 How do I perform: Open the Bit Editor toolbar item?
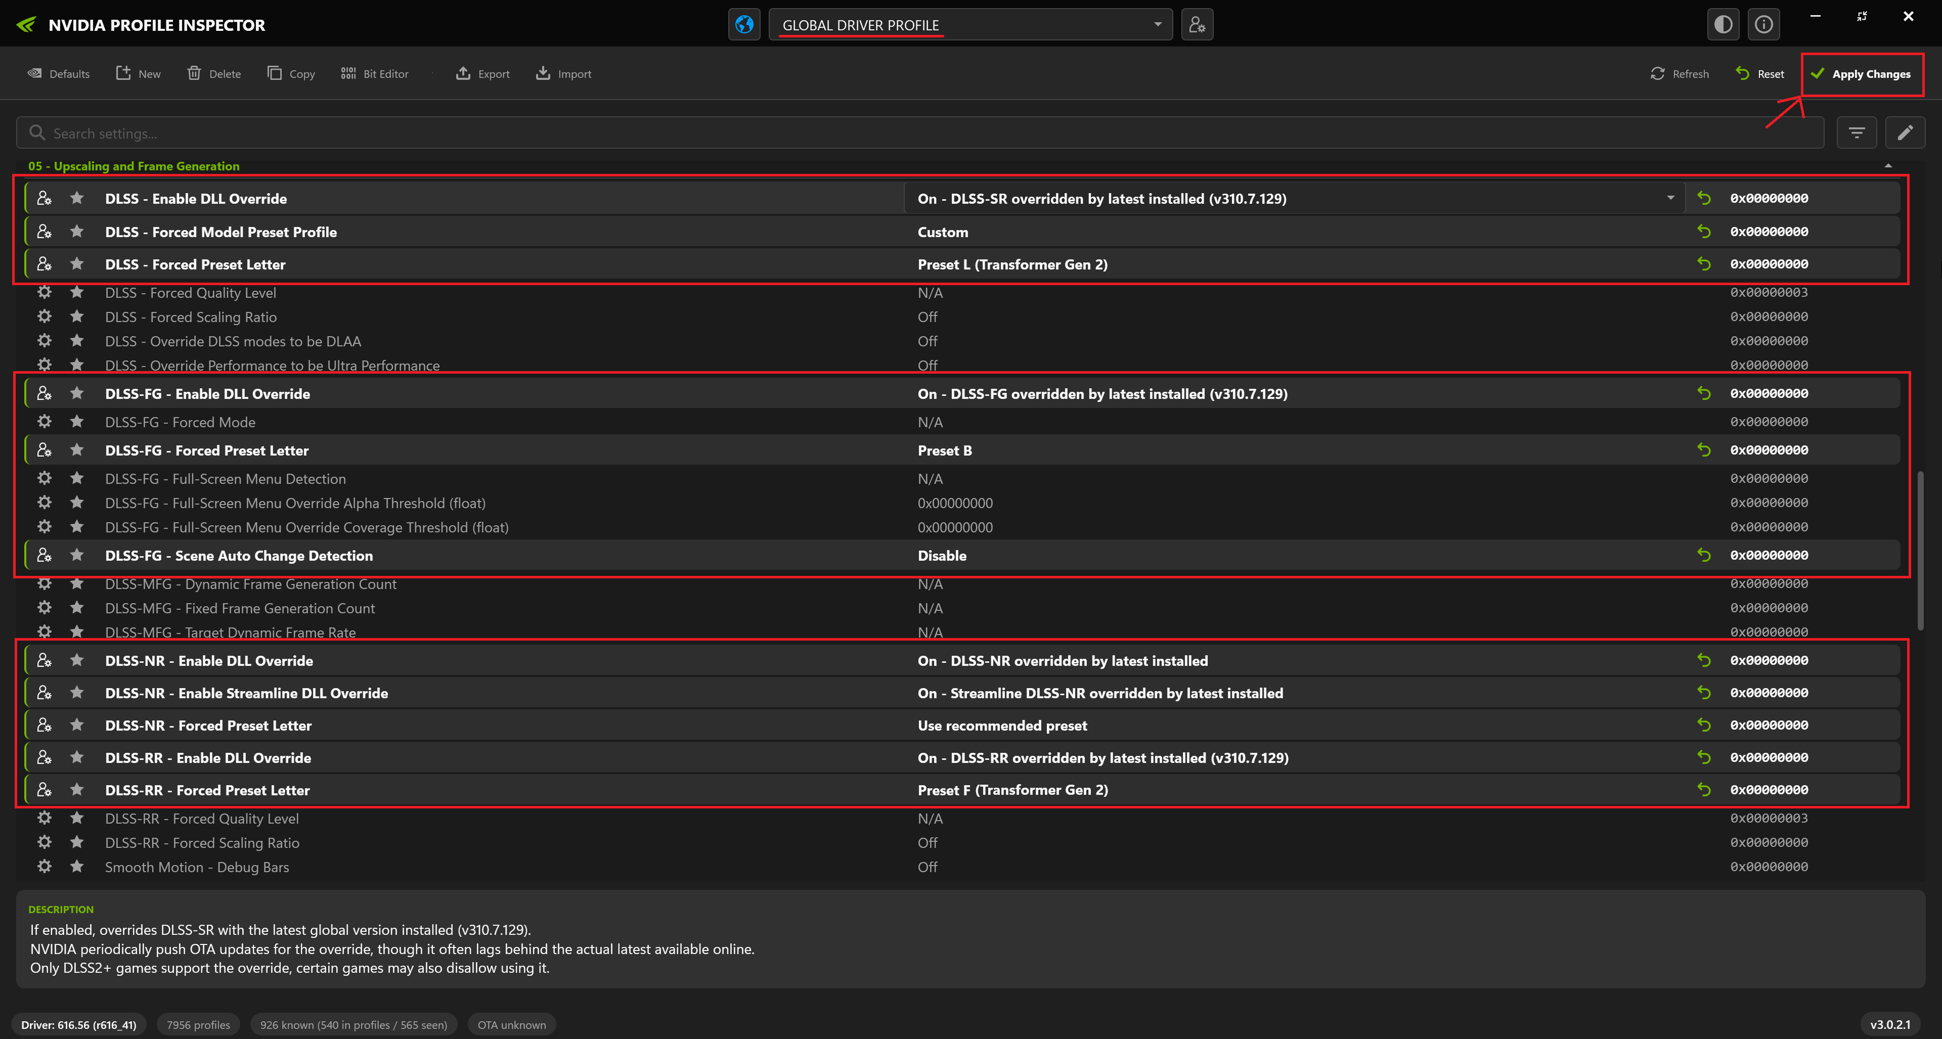pyautogui.click(x=375, y=74)
